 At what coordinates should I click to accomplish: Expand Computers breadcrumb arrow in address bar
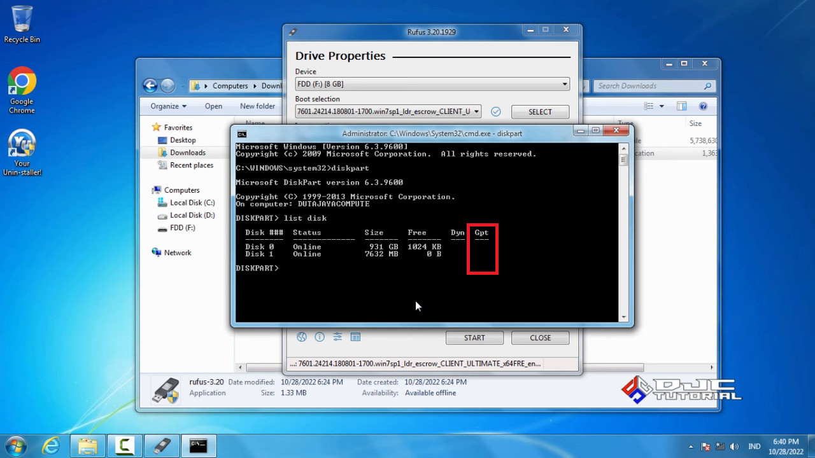(255, 86)
